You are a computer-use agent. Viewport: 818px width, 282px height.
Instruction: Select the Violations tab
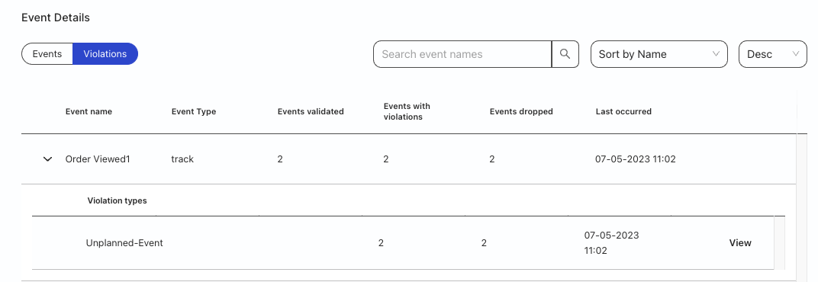pos(105,53)
